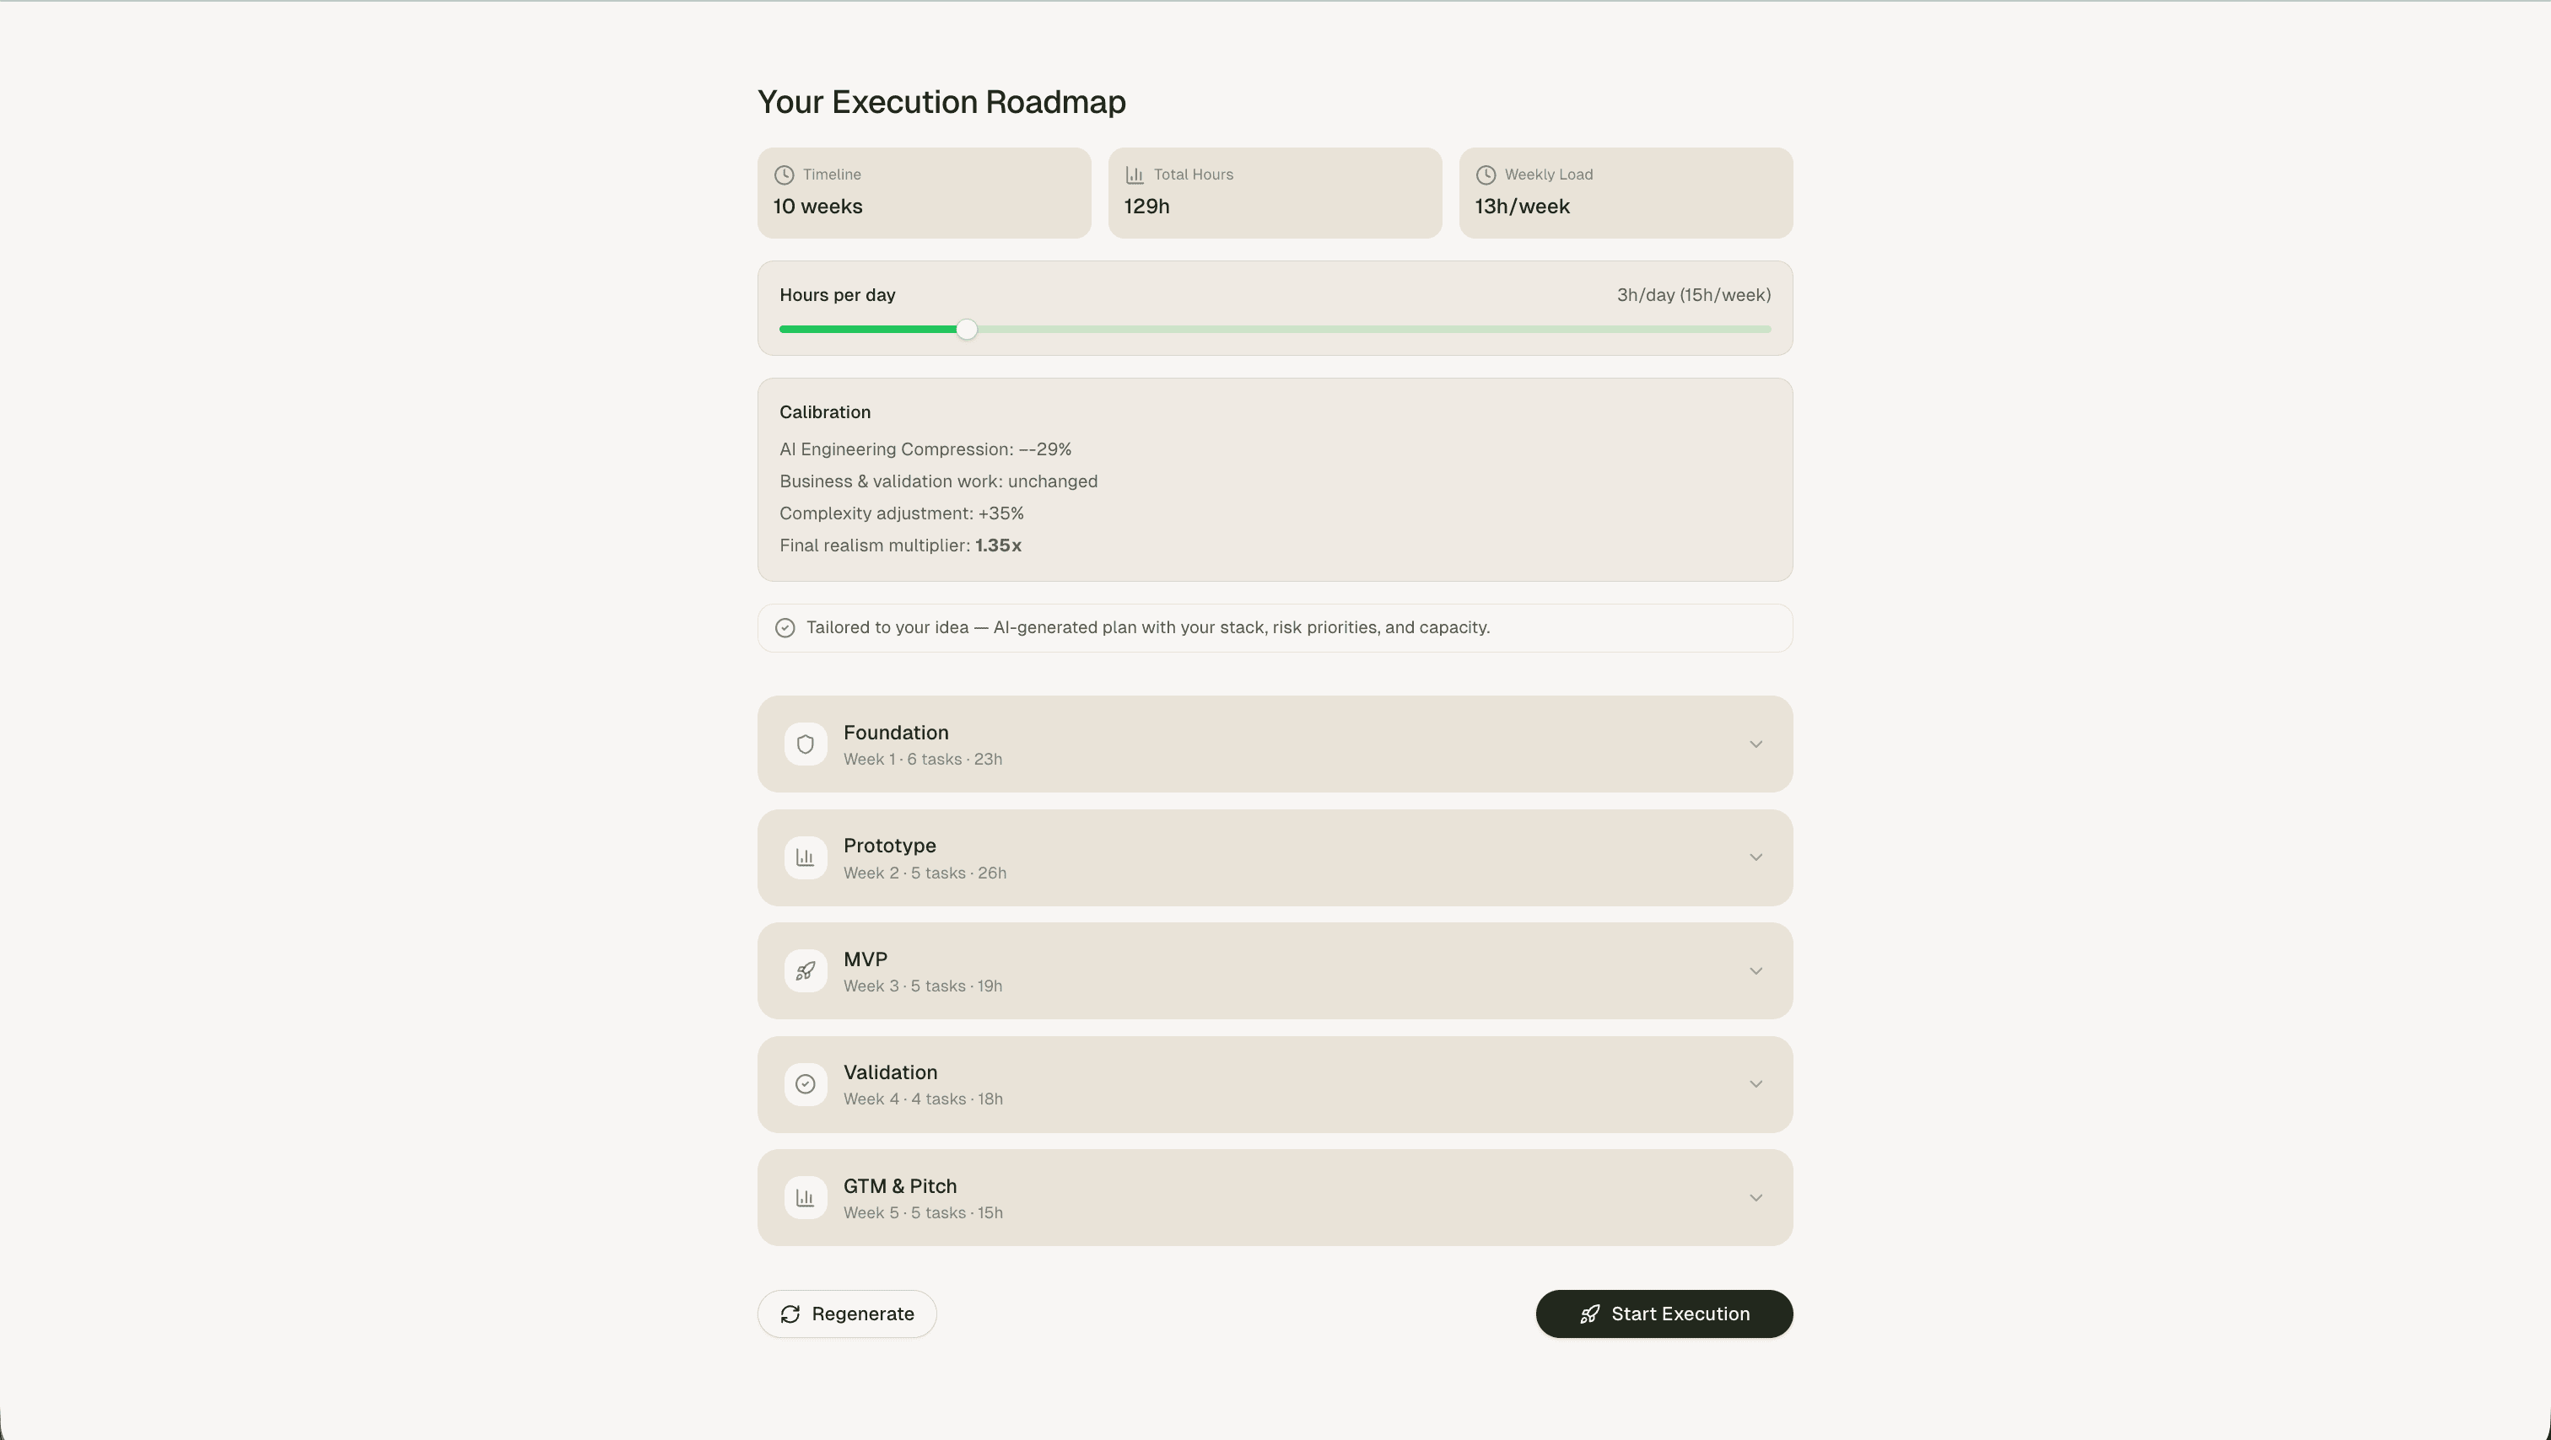This screenshot has width=2551, height=1440.
Task: Adjust the Hours per day slider
Action: [x=966, y=329]
